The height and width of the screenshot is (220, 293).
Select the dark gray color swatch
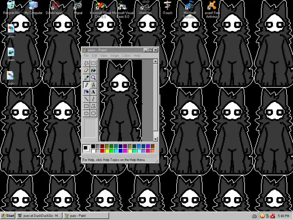point(98,146)
